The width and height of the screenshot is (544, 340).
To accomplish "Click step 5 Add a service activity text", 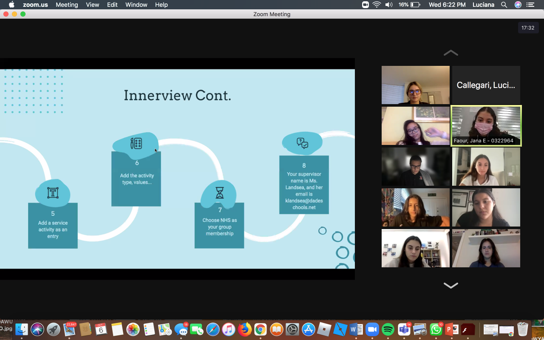I will click(53, 229).
